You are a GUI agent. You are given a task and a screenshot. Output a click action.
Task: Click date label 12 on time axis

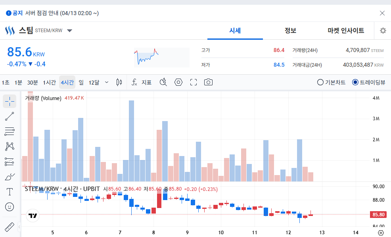pyautogui.click(x=288, y=233)
